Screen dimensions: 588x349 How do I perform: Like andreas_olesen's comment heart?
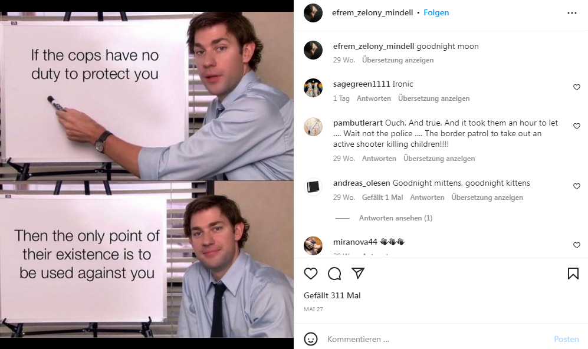coord(577,186)
